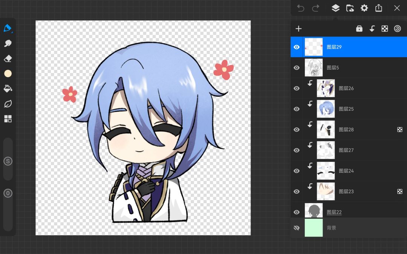Open the green 背景 color thumbnail

click(314, 228)
